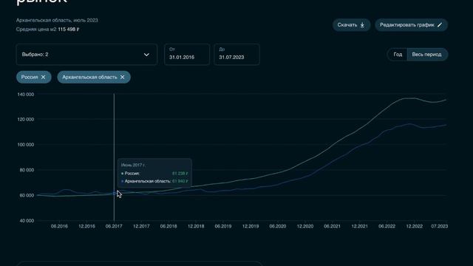This screenshot has height=266, width=473.
Task: Click the 12.2018 axis label
Action: click(196, 226)
